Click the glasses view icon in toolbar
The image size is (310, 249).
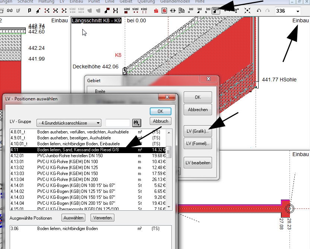click(10, 11)
